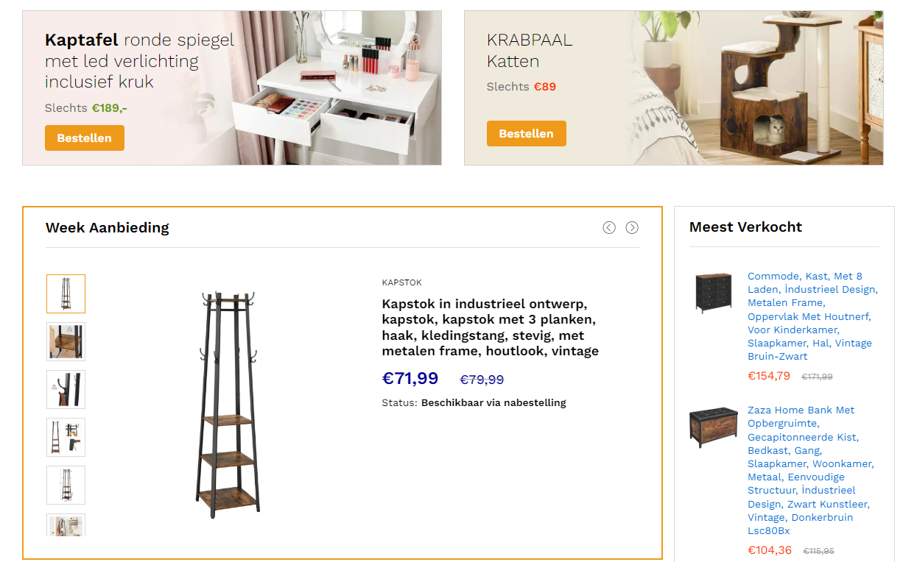Open the Kapstok industrieel ontwerp product title
This screenshot has height=562, width=903.
coord(491,327)
